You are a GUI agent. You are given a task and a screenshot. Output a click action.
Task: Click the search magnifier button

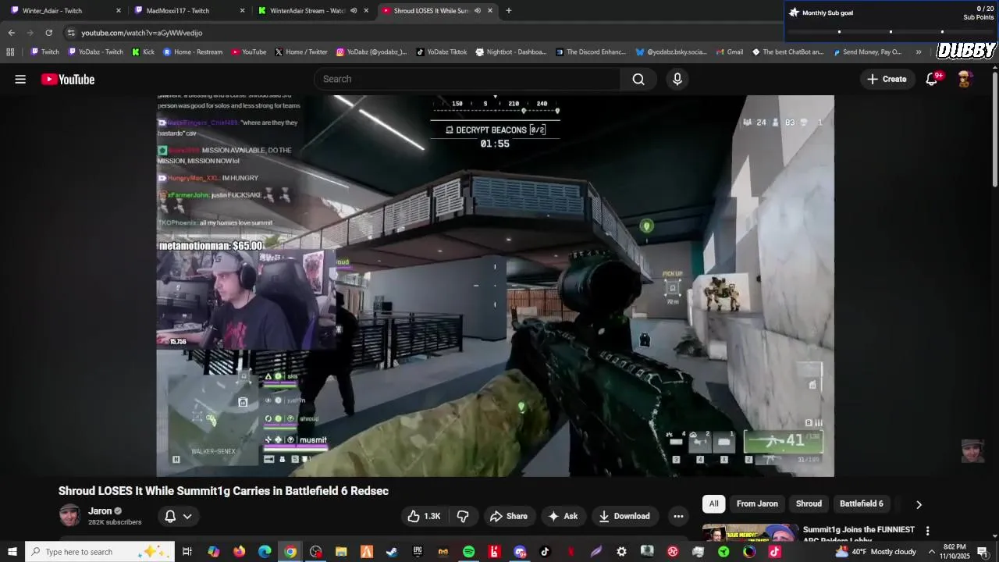[x=638, y=79]
